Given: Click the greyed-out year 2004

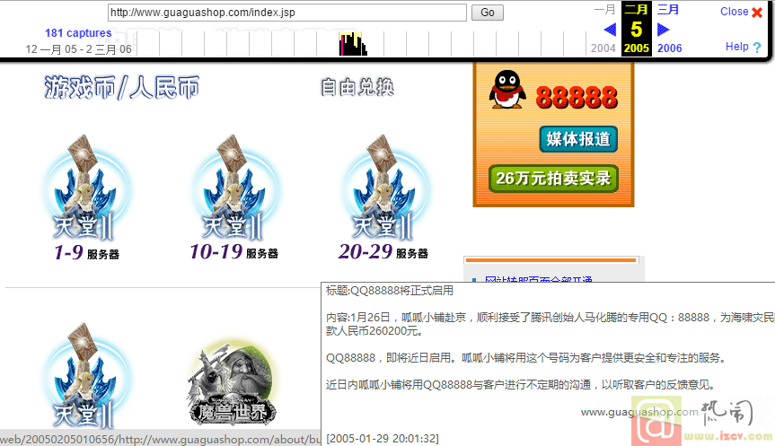Looking at the screenshot, I should (x=603, y=48).
